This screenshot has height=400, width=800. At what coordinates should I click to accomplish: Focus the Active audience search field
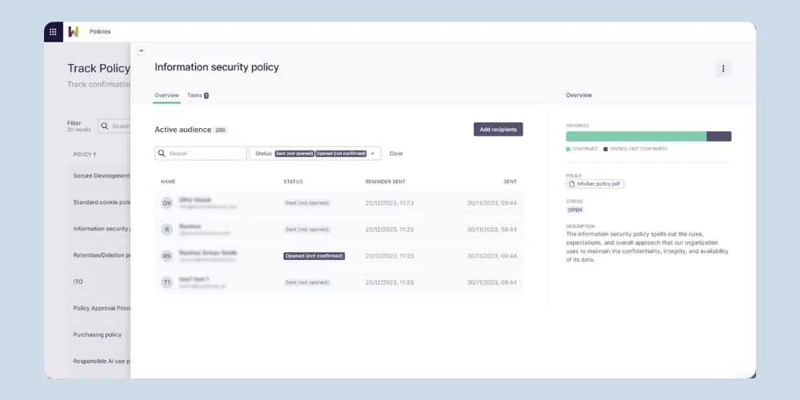[x=201, y=154]
